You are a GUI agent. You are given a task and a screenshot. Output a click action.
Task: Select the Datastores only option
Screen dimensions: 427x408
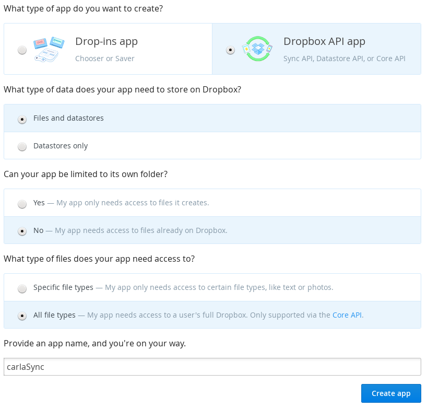(22, 146)
